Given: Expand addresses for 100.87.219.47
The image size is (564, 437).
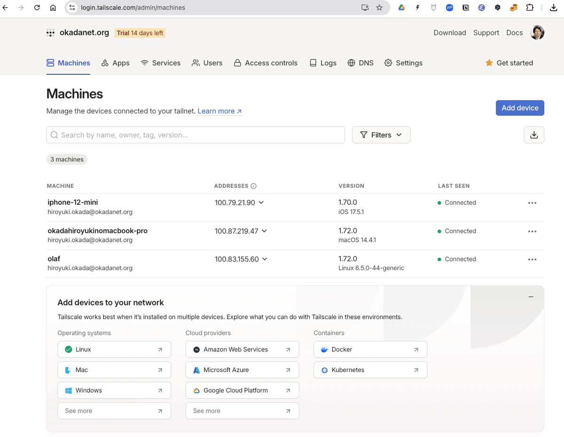Looking at the screenshot, I should pyautogui.click(x=264, y=231).
